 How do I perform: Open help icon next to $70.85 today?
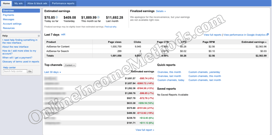coord(57,17)
